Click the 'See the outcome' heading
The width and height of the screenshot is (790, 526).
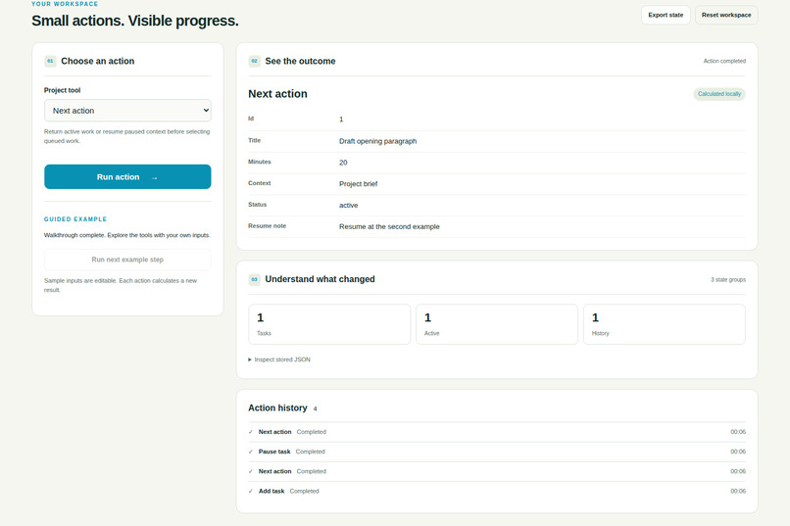pyautogui.click(x=300, y=61)
